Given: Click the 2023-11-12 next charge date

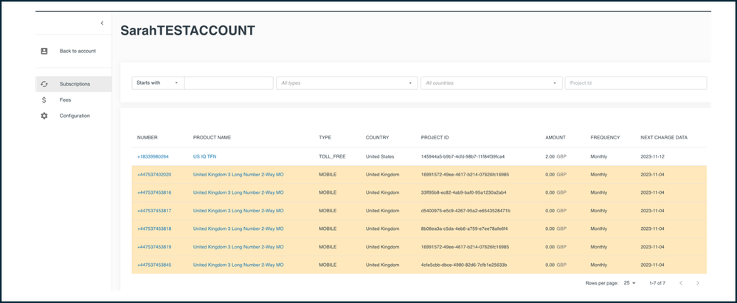Looking at the screenshot, I should (653, 156).
